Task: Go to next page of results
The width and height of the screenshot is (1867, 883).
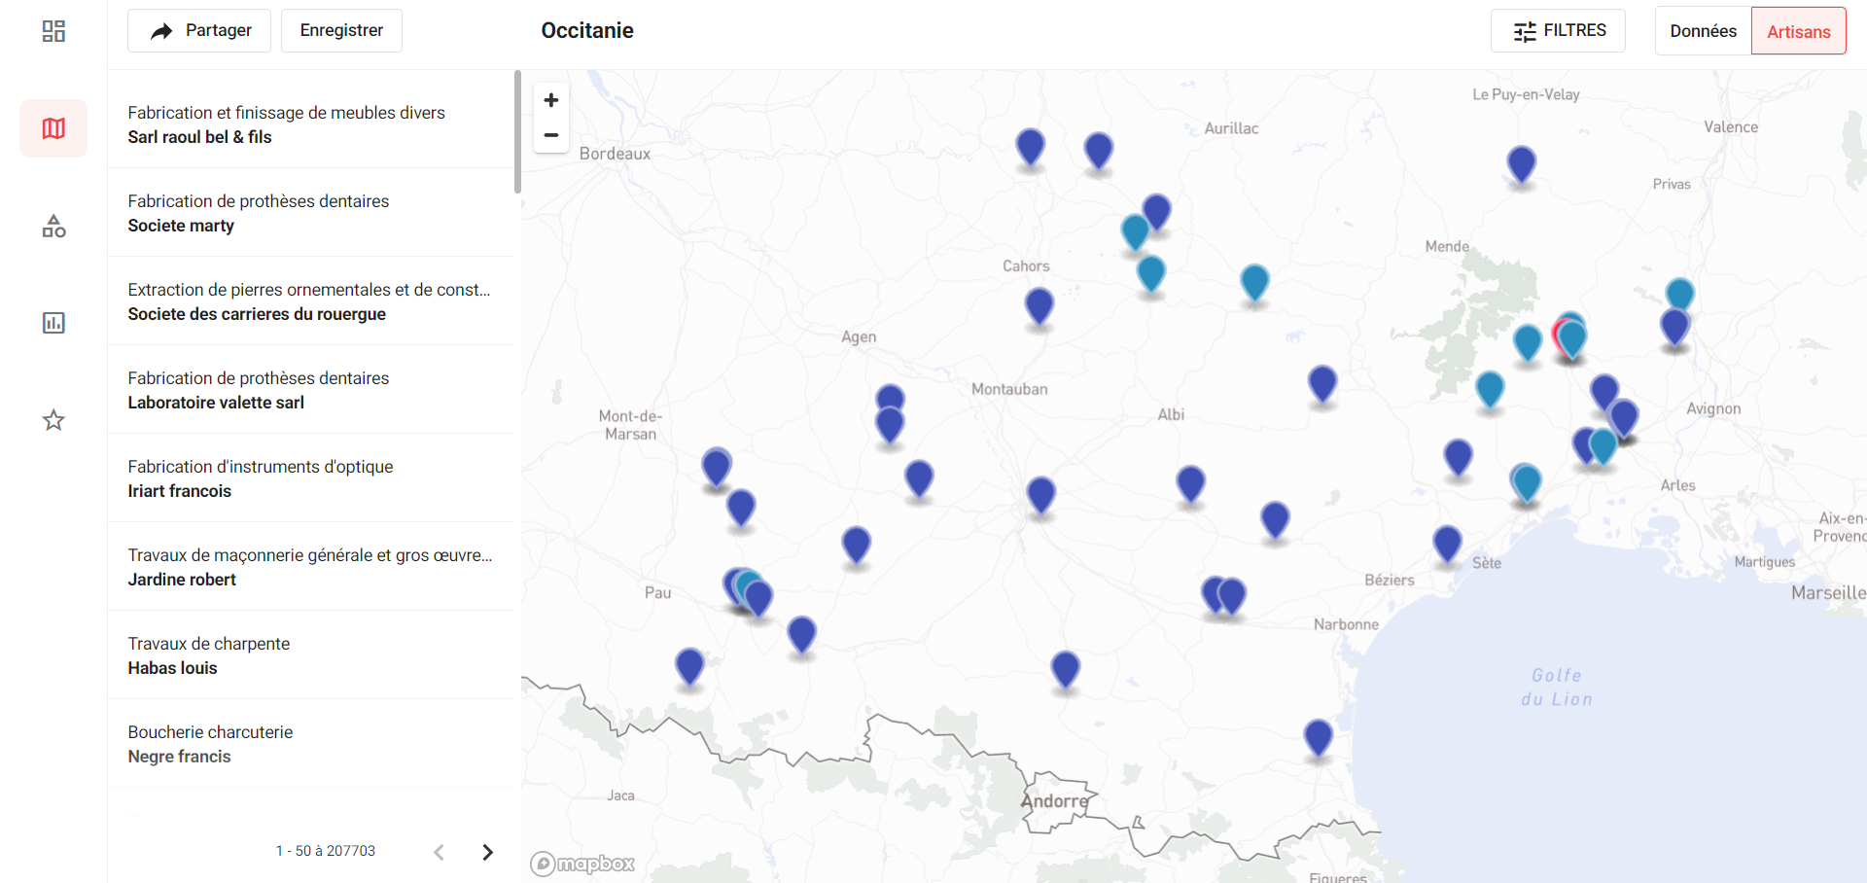Action: click(488, 852)
